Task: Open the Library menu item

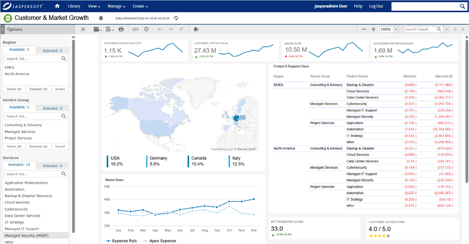Action: tap(74, 6)
